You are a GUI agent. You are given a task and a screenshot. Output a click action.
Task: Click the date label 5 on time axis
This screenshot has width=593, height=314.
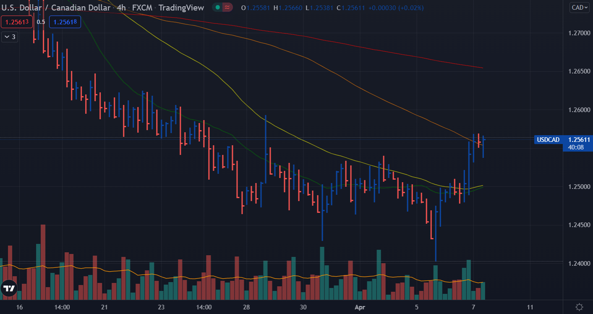(417, 307)
